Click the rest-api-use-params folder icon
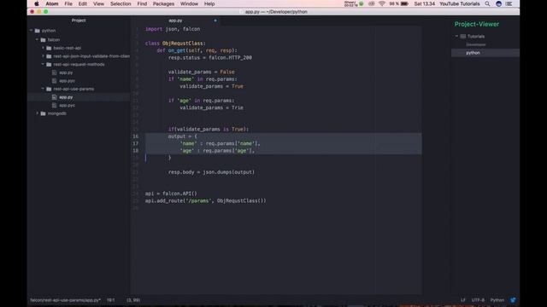Screen dimensions: 547x307 point(49,89)
